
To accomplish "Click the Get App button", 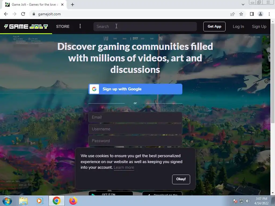I will [214, 27].
